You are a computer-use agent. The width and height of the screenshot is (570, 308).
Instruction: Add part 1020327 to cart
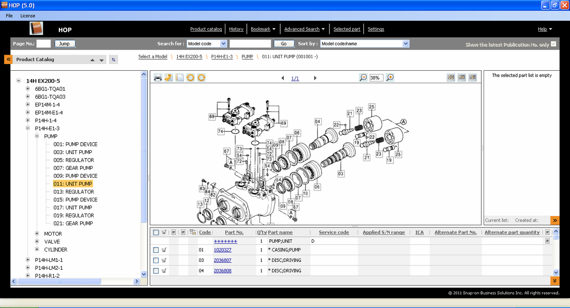click(x=164, y=250)
